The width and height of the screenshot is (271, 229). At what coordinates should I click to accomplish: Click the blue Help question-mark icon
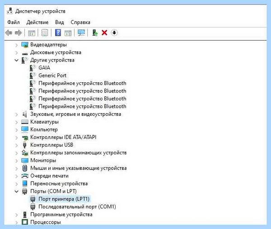pos(58,33)
